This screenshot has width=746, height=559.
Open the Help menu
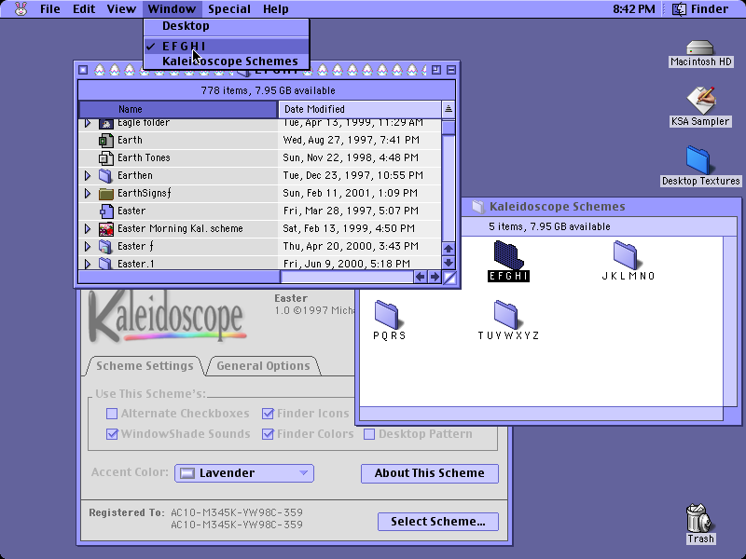[275, 9]
